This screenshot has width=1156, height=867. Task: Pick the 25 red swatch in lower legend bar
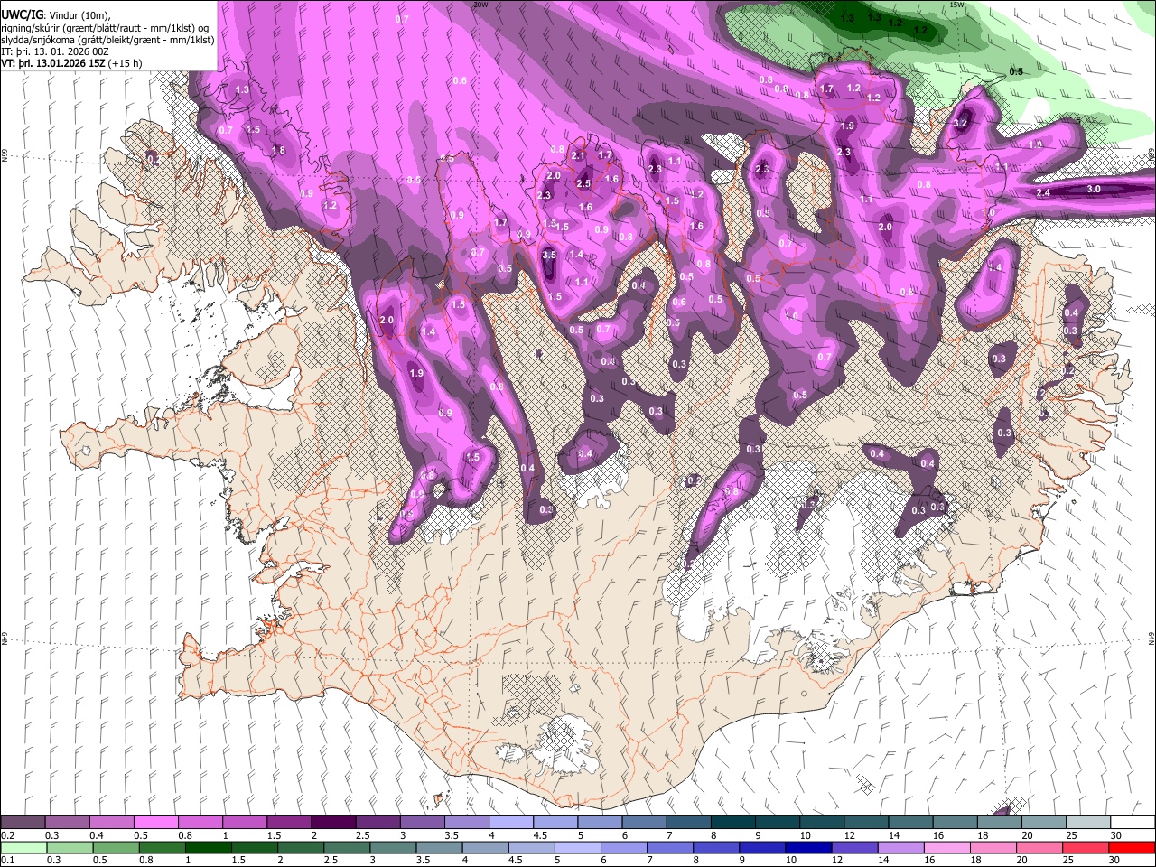1086,847
